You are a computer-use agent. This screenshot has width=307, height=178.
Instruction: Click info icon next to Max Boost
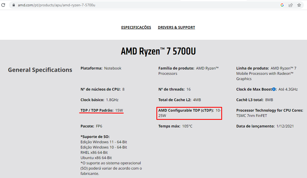tap(274, 89)
